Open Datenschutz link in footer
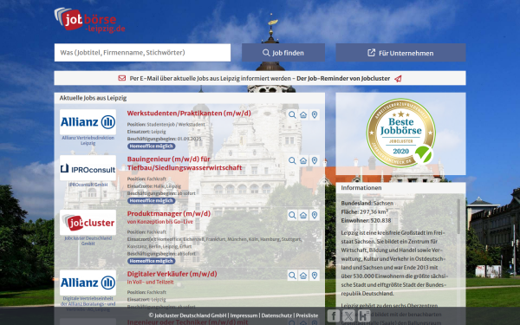Image resolution: width=520 pixels, height=325 pixels. pos(276,315)
